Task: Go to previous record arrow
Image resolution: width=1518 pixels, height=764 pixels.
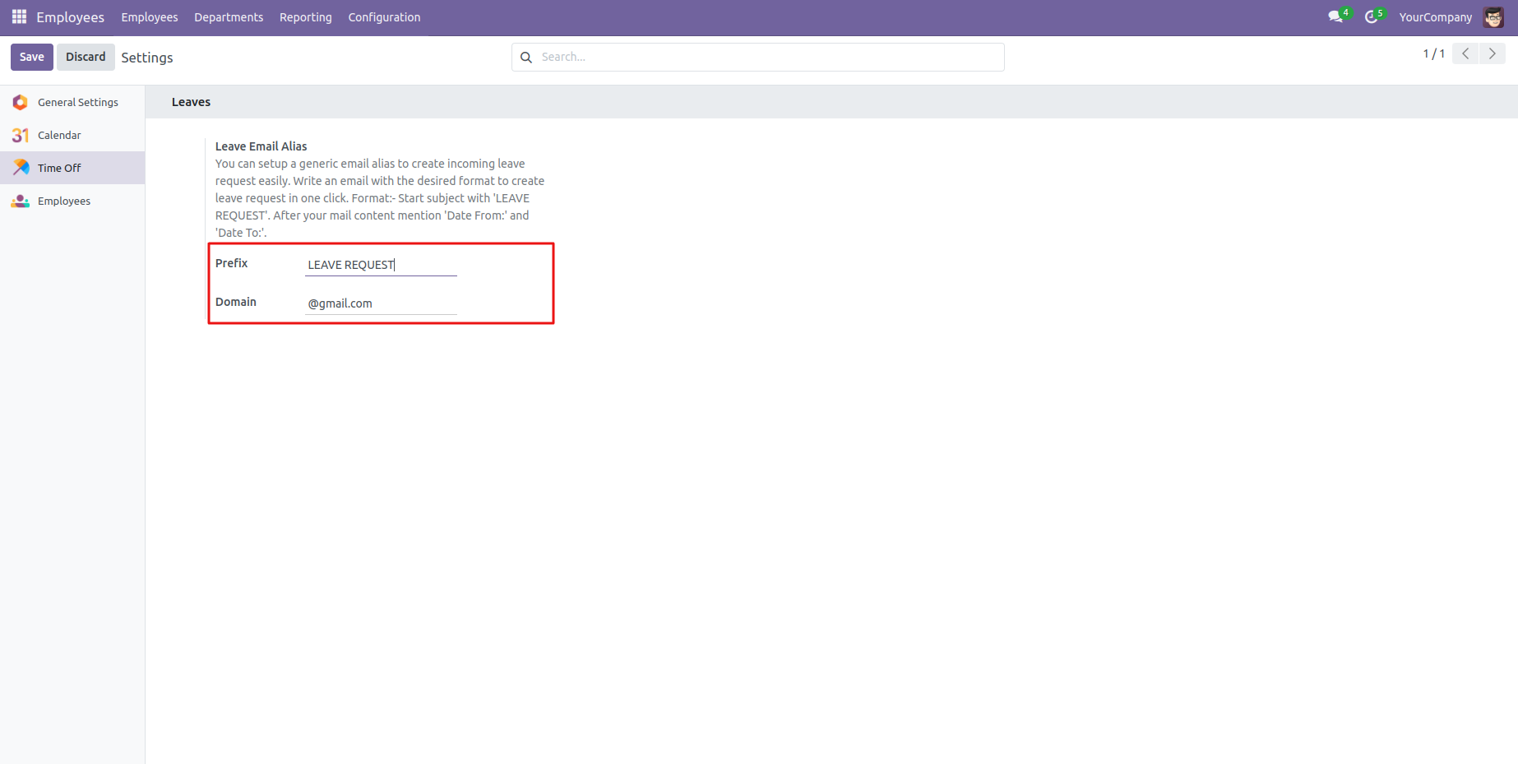Action: tap(1465, 54)
